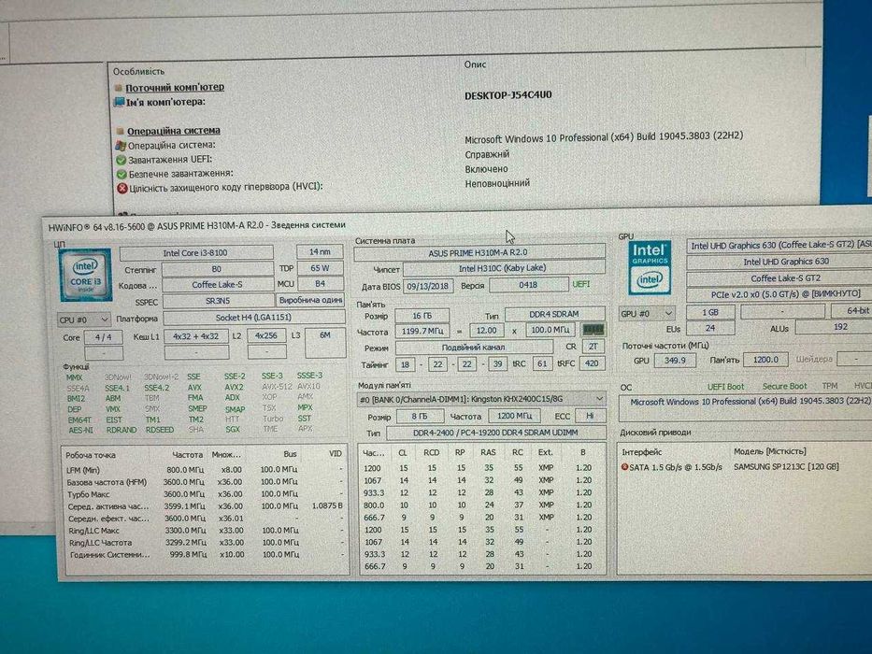Viewport: 872px width, 654px height.
Task: Click the SAMSUNG SP1213C drive entry
Action: click(786, 466)
